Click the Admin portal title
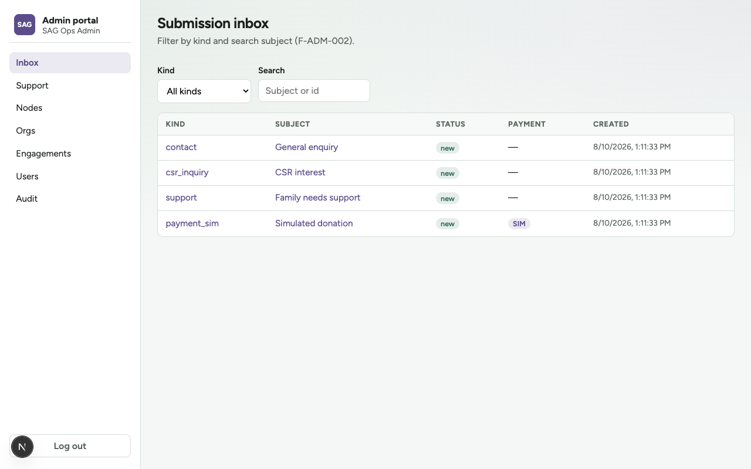The height and width of the screenshot is (469, 751). 70,20
